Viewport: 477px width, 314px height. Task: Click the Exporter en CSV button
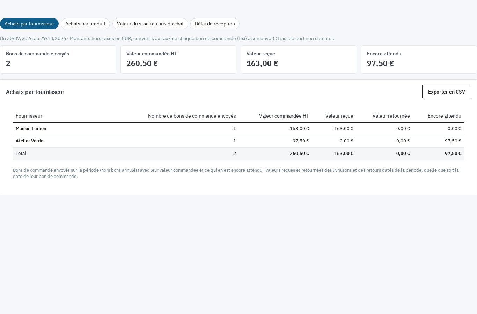coord(446,92)
